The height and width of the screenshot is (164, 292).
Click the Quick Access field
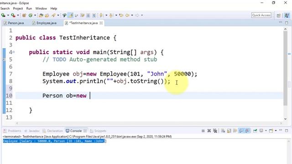pyautogui.click(x=261, y=15)
